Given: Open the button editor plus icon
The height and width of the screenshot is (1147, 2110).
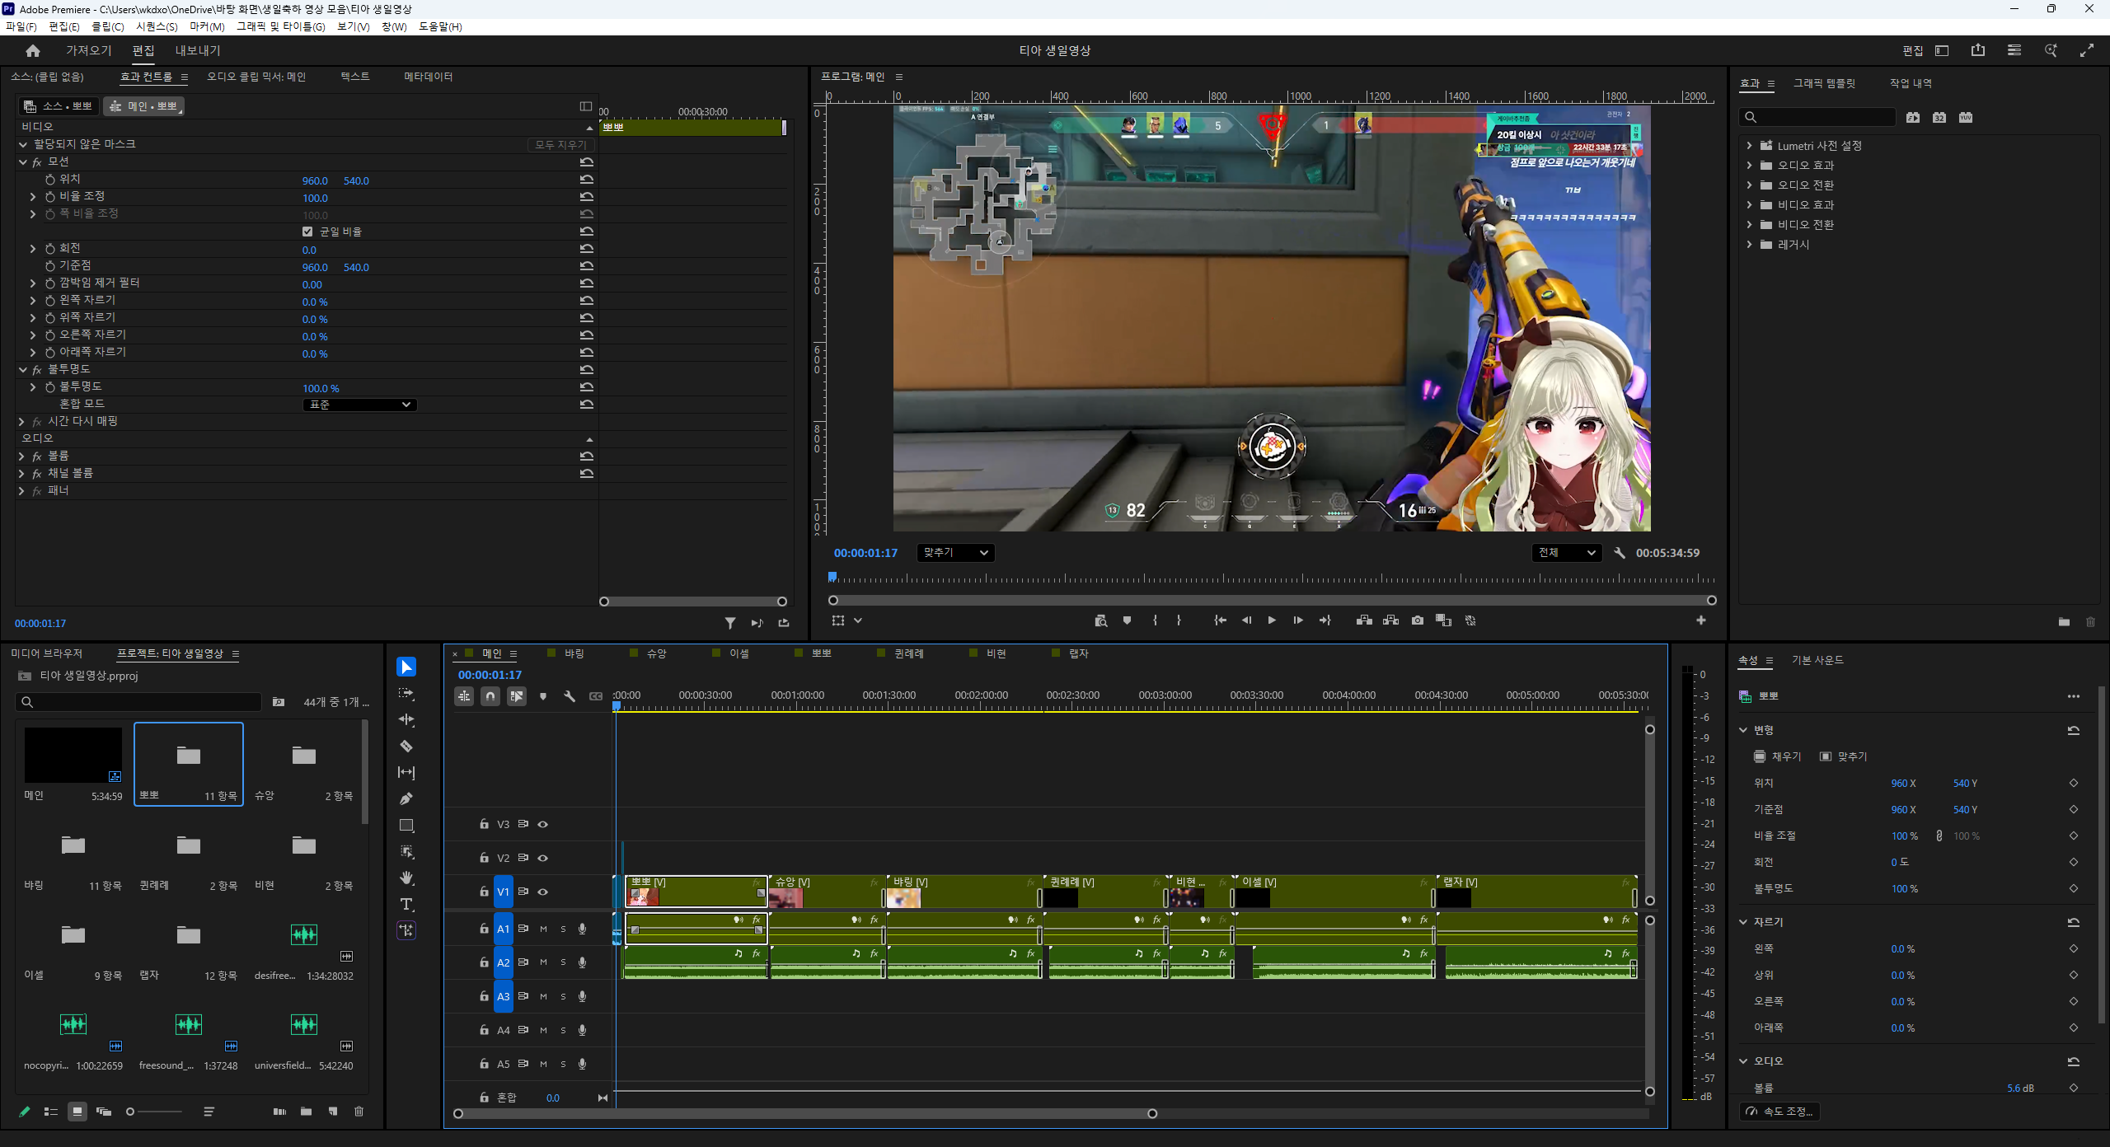Looking at the screenshot, I should pos(1701,620).
